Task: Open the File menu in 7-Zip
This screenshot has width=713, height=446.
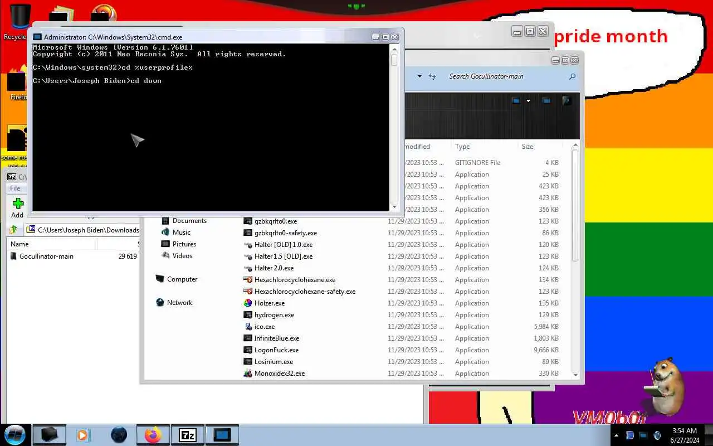Action: click(x=15, y=188)
